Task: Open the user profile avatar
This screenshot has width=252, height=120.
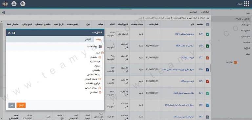Action: pyautogui.click(x=5, y=4)
